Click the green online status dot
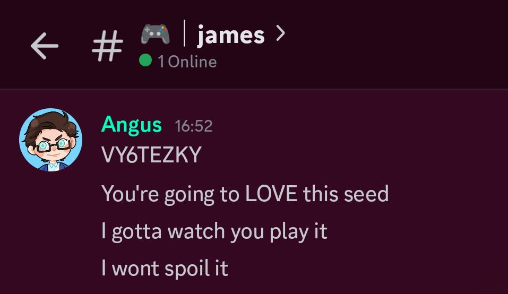508x294 pixels. point(145,60)
